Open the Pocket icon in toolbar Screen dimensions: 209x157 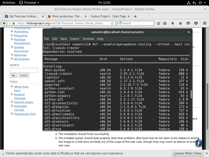[196, 23]
